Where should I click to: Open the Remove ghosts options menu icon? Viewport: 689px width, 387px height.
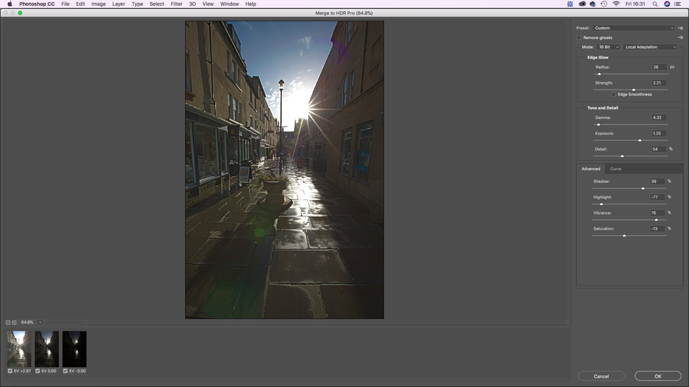[680, 38]
